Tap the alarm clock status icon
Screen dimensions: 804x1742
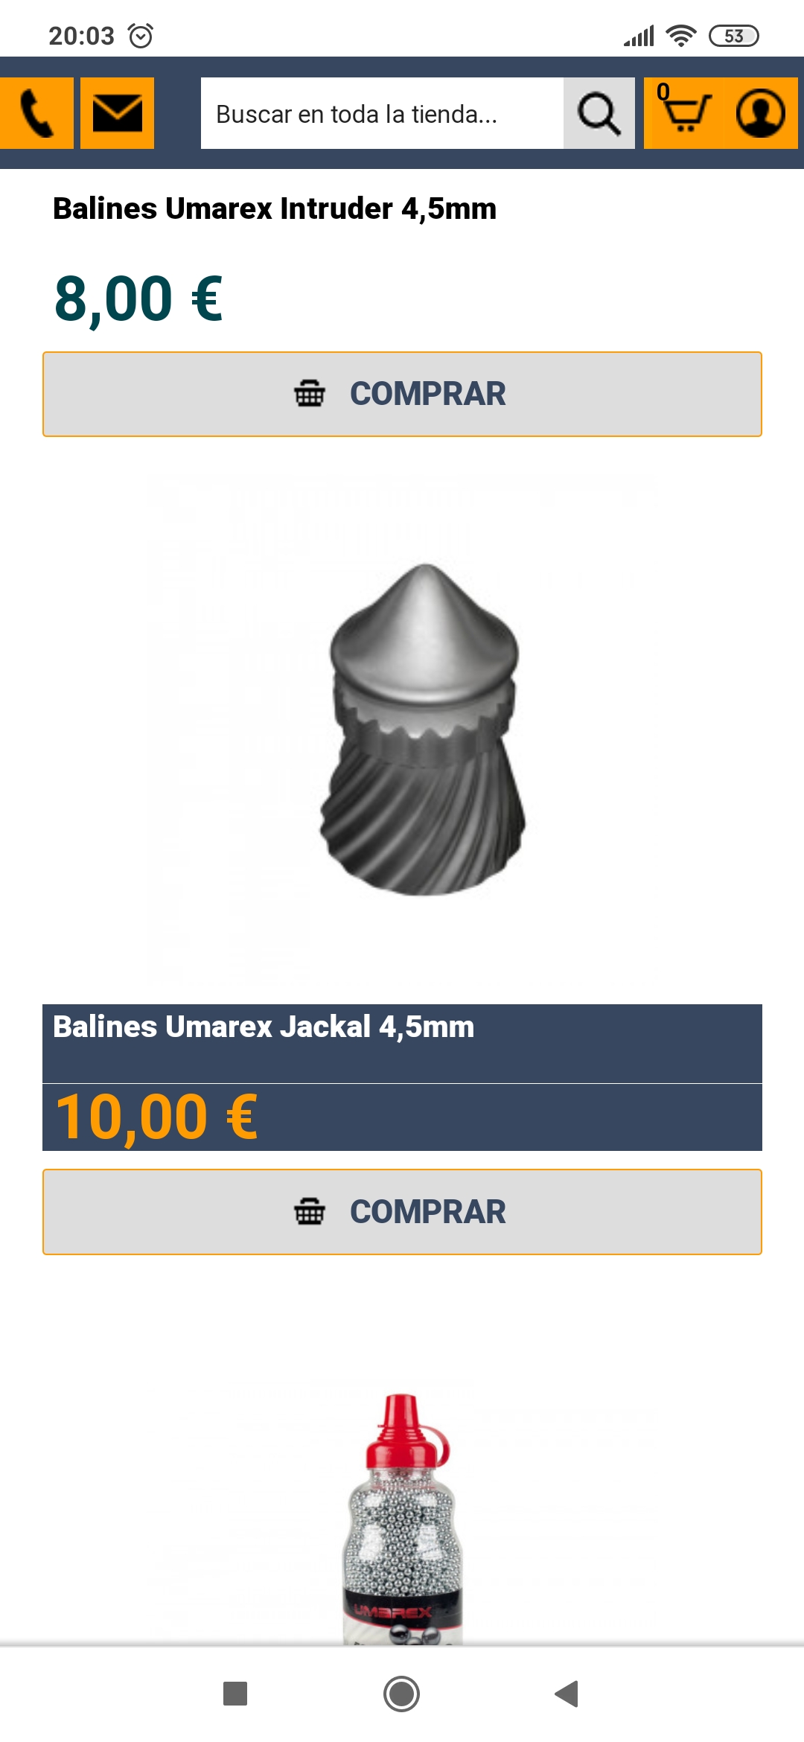141,36
